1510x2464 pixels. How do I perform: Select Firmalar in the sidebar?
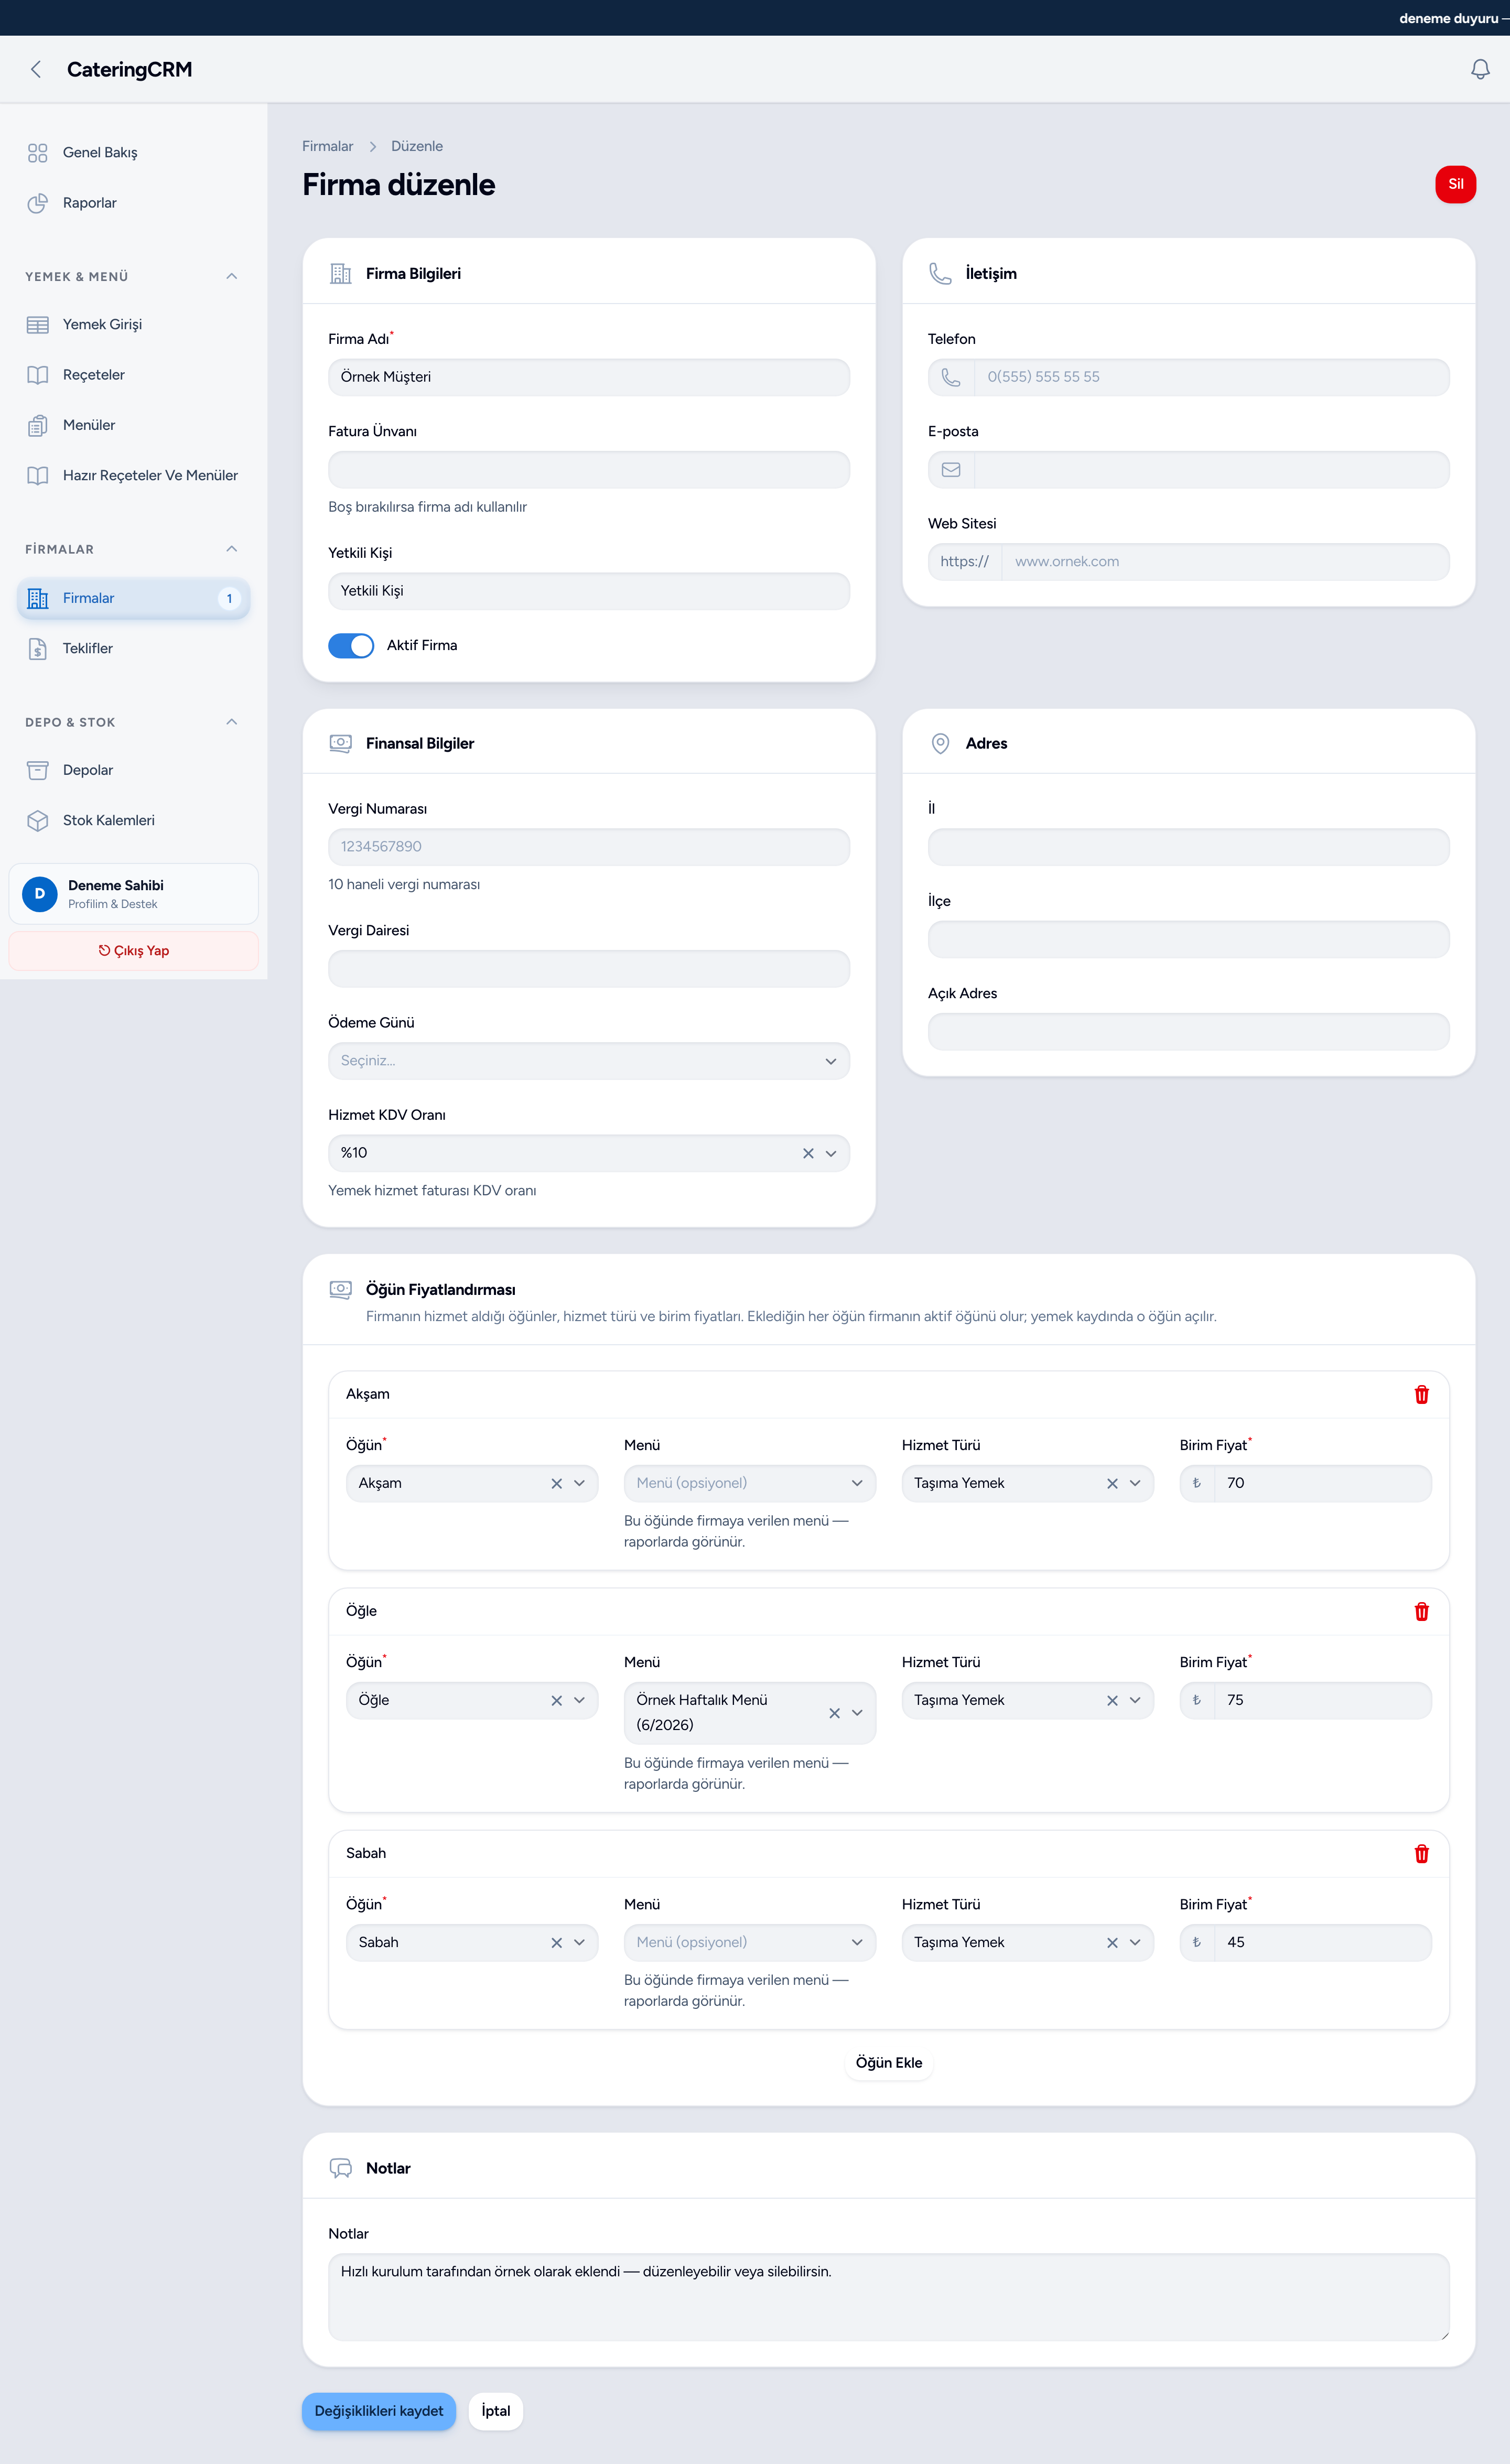point(133,598)
